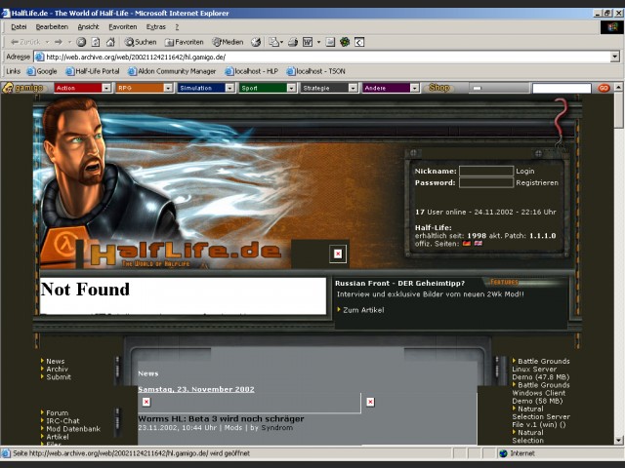The height and width of the screenshot is (468, 625).
Task: Open the Ansicht menu
Action: point(88,26)
